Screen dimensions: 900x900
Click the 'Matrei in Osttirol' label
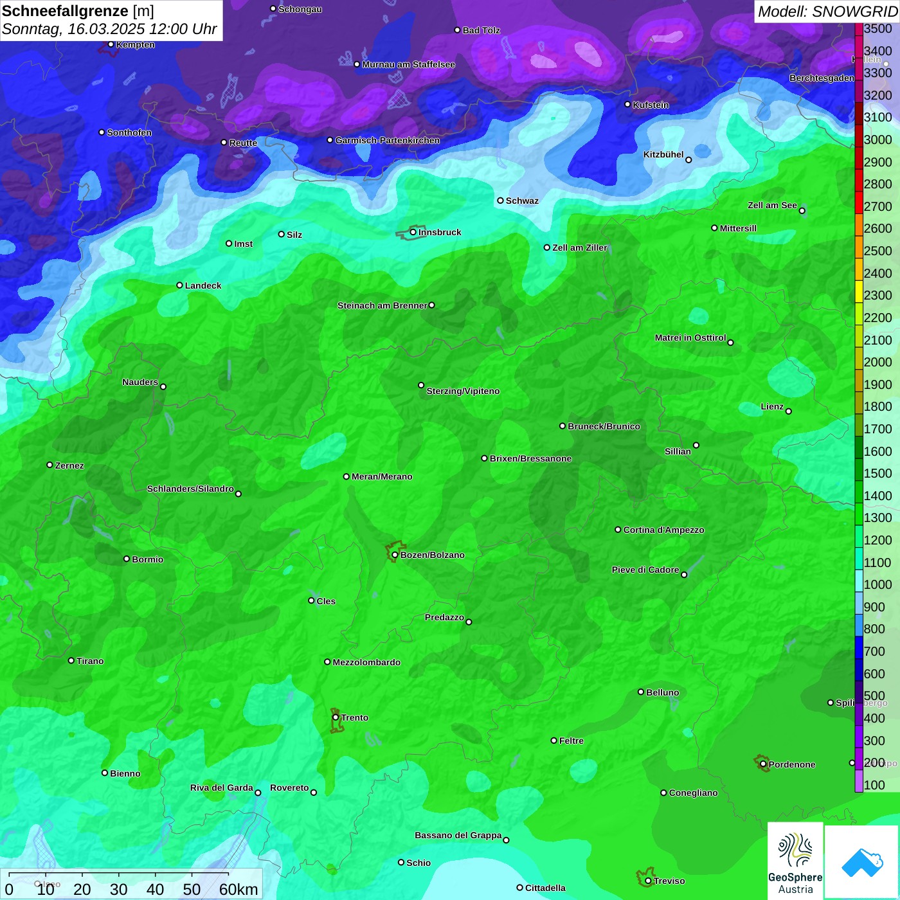point(690,337)
